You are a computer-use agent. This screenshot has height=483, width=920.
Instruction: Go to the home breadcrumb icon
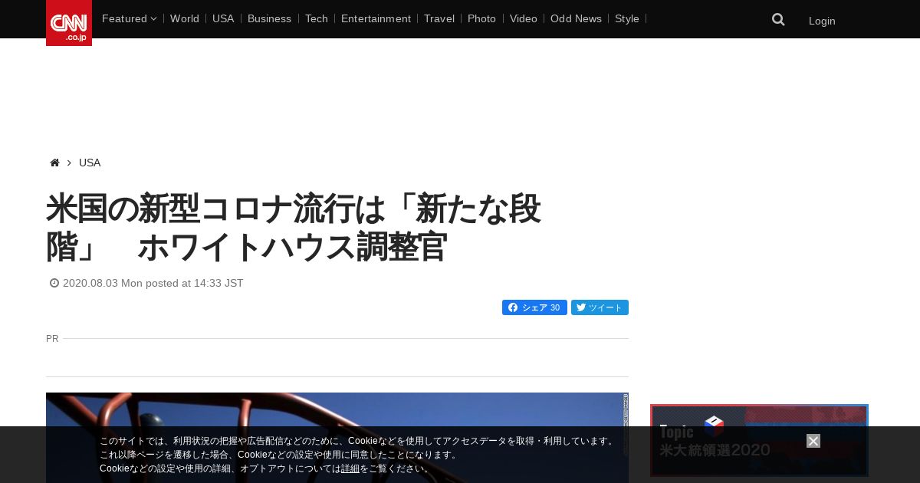click(x=54, y=163)
